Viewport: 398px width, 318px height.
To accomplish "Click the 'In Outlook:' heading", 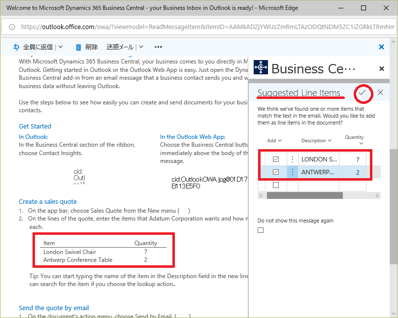I will pyautogui.click(x=33, y=137).
